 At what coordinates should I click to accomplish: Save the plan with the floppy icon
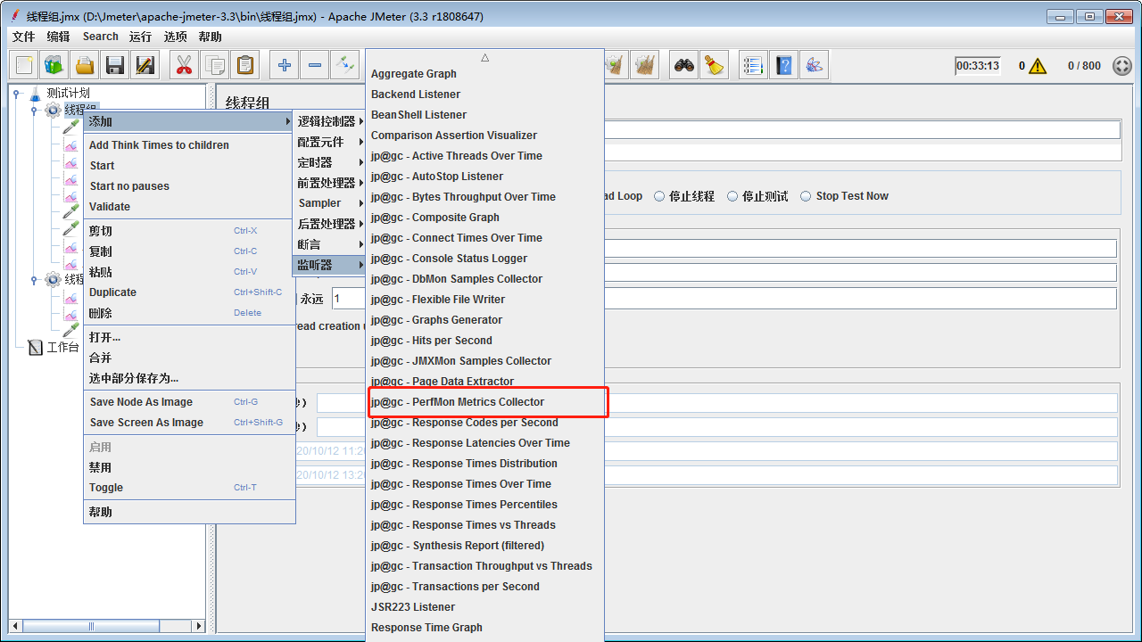[x=114, y=65]
